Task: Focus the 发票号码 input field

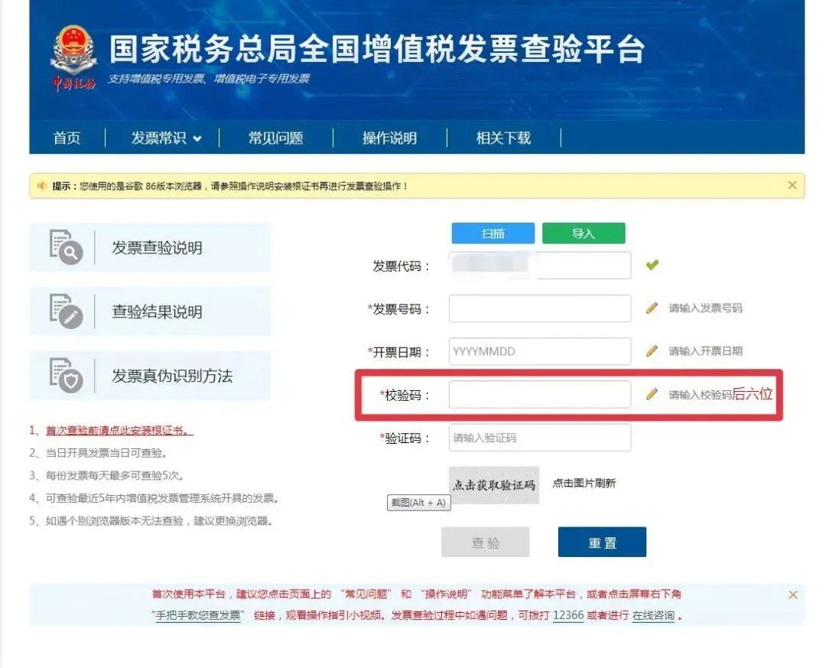Action: tap(540, 308)
